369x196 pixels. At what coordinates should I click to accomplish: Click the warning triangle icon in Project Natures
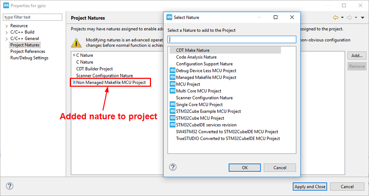coord(76,43)
